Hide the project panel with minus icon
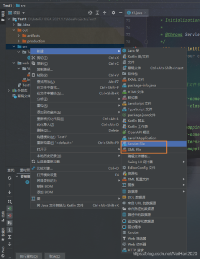 (120, 12)
